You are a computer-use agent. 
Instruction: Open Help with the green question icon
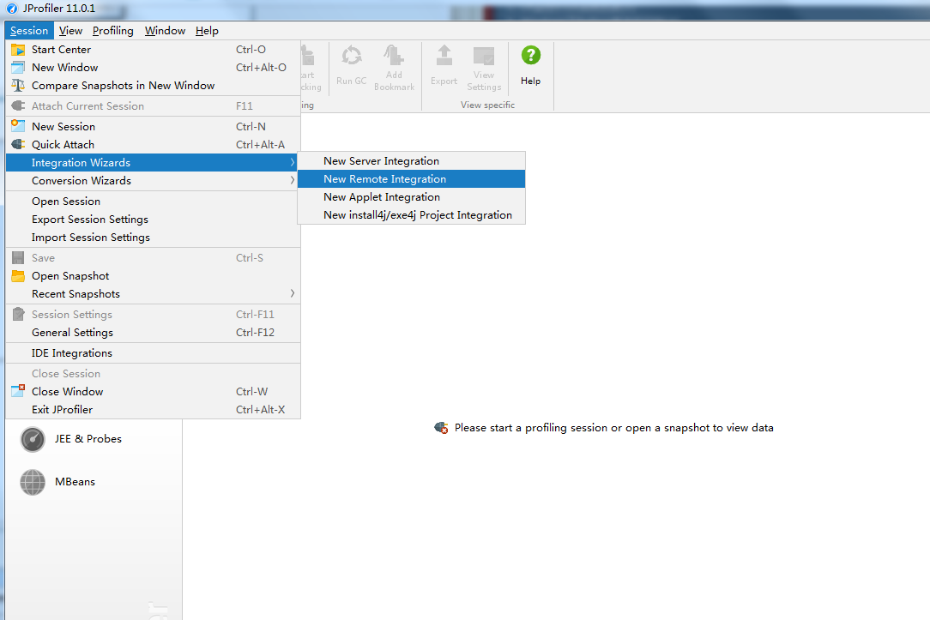coord(531,55)
